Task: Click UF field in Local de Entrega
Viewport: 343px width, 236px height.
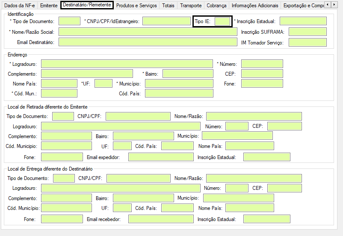Action: click(x=122, y=208)
